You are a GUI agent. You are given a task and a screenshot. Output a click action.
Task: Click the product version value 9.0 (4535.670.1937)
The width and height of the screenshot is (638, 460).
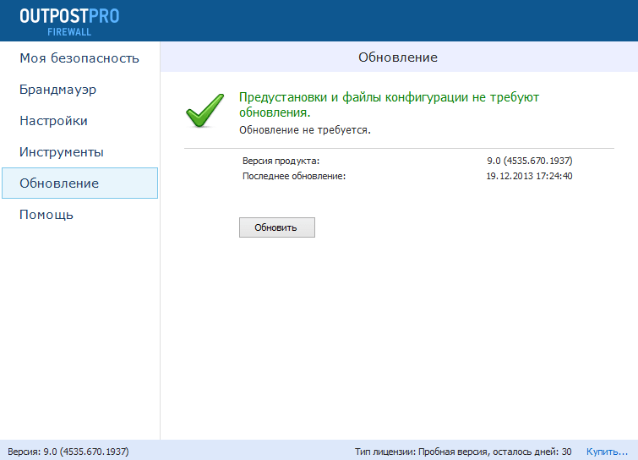click(x=529, y=161)
